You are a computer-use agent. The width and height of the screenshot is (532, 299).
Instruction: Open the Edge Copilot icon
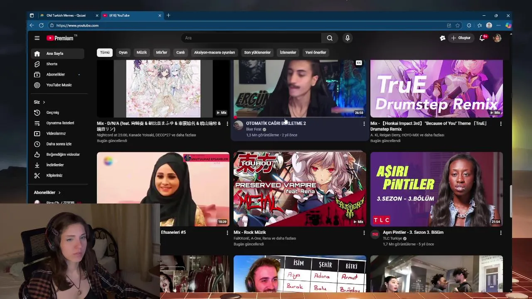tap(508, 25)
